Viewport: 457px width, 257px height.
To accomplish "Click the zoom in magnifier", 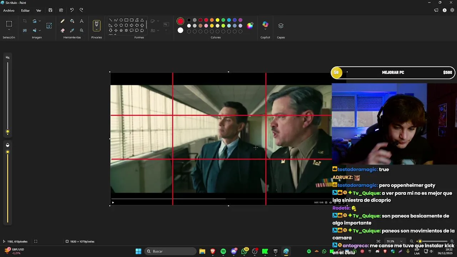I will click(452, 241).
